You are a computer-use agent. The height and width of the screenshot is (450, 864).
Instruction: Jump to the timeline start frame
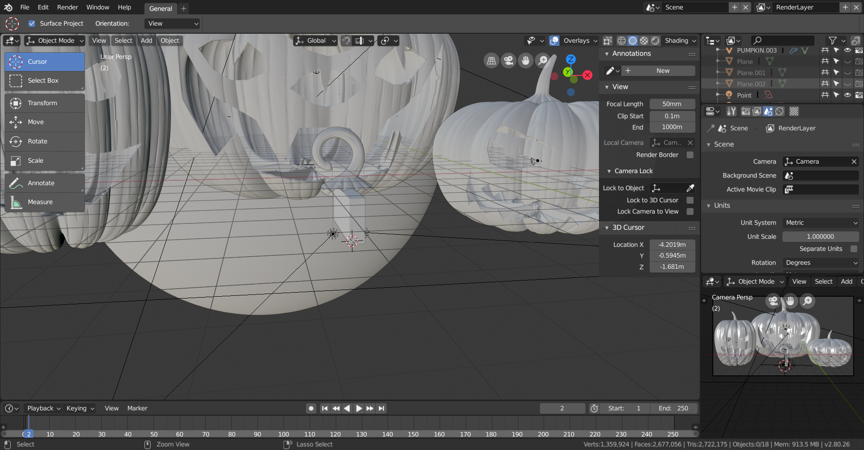[x=324, y=408]
